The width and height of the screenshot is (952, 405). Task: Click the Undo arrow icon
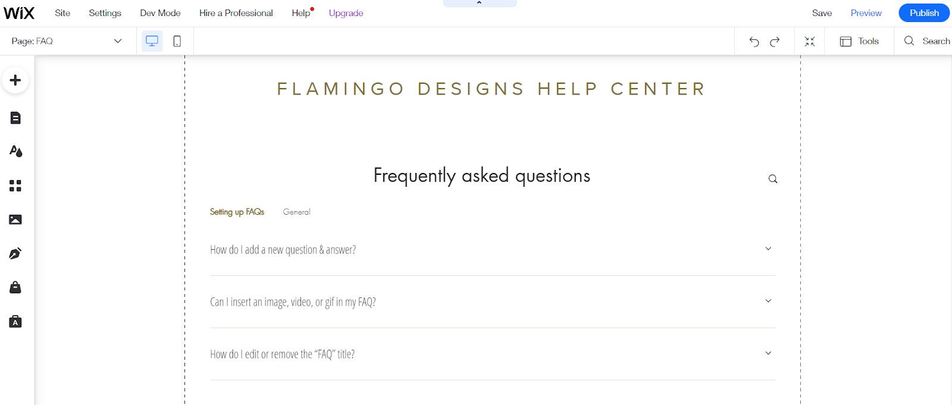point(754,42)
